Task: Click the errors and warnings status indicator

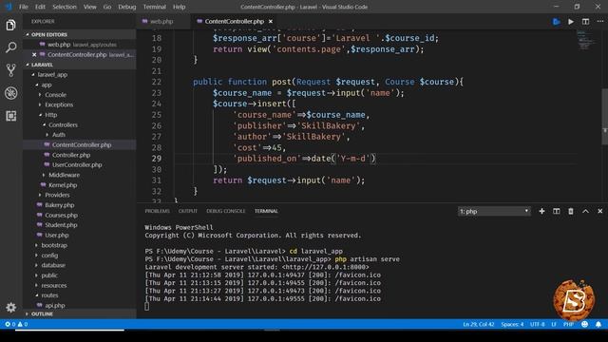Action: (16, 324)
